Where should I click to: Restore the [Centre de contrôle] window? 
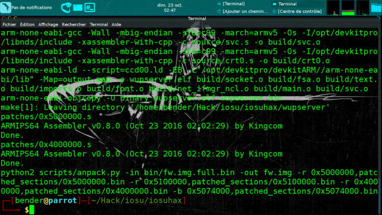(297, 12)
